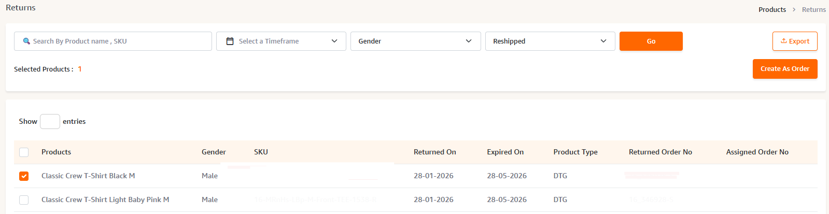Go to Products breadcrumb link
The image size is (829, 214).
point(772,10)
